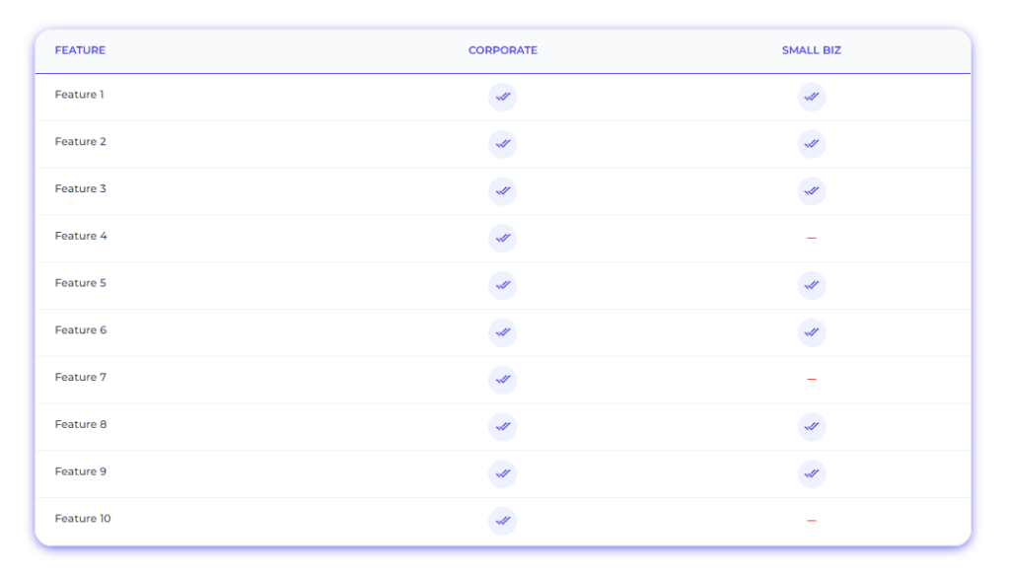Click Small Biz checkmark icon for Feature 2
This screenshot has height=576, width=1010.
click(x=812, y=144)
